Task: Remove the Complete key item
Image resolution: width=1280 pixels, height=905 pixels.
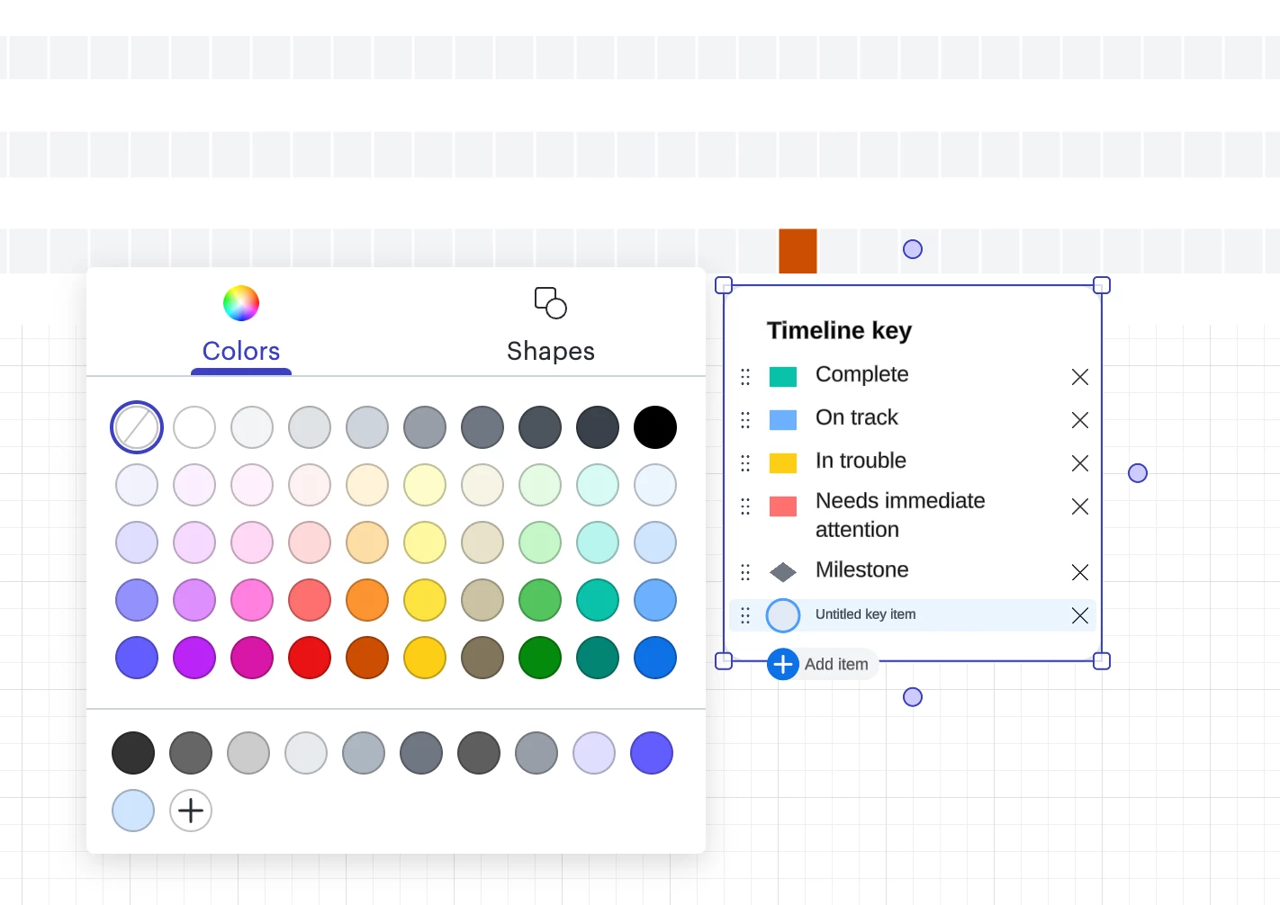Action: [x=1079, y=377]
